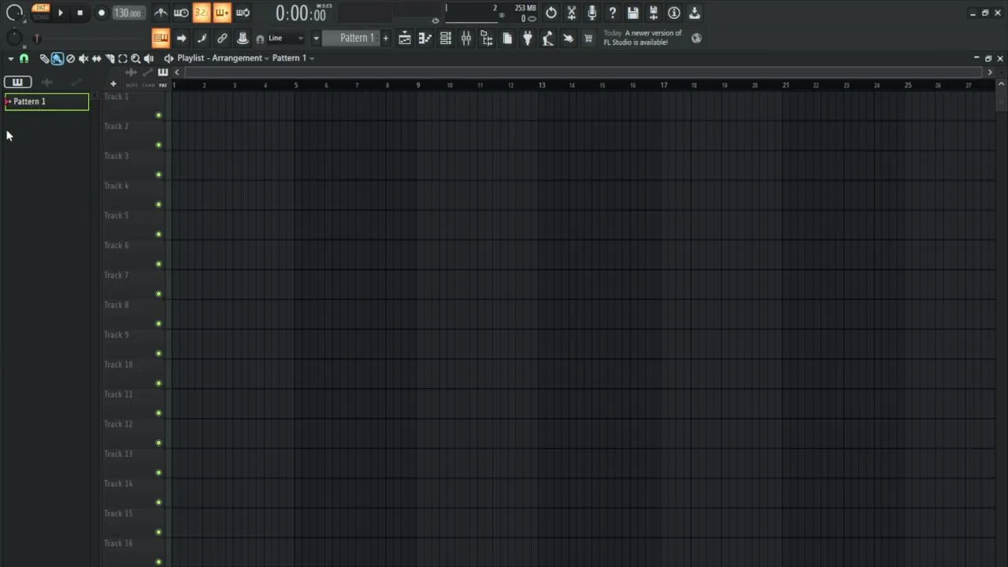Add a new pattern with plus button

pos(385,38)
